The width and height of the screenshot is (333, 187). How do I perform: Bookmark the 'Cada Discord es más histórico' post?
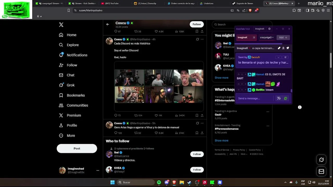click(197, 115)
